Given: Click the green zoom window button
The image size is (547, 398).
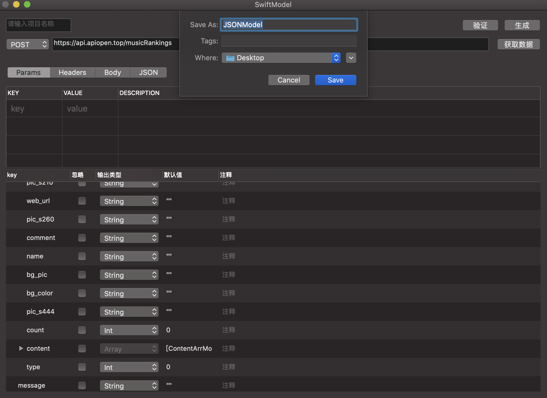Looking at the screenshot, I should [27, 4].
